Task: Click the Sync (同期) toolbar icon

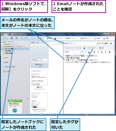Action: point(48,38)
